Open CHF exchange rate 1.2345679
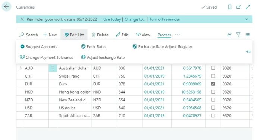Image resolution: width=261 pixels, height=140 pixels. (192, 76)
